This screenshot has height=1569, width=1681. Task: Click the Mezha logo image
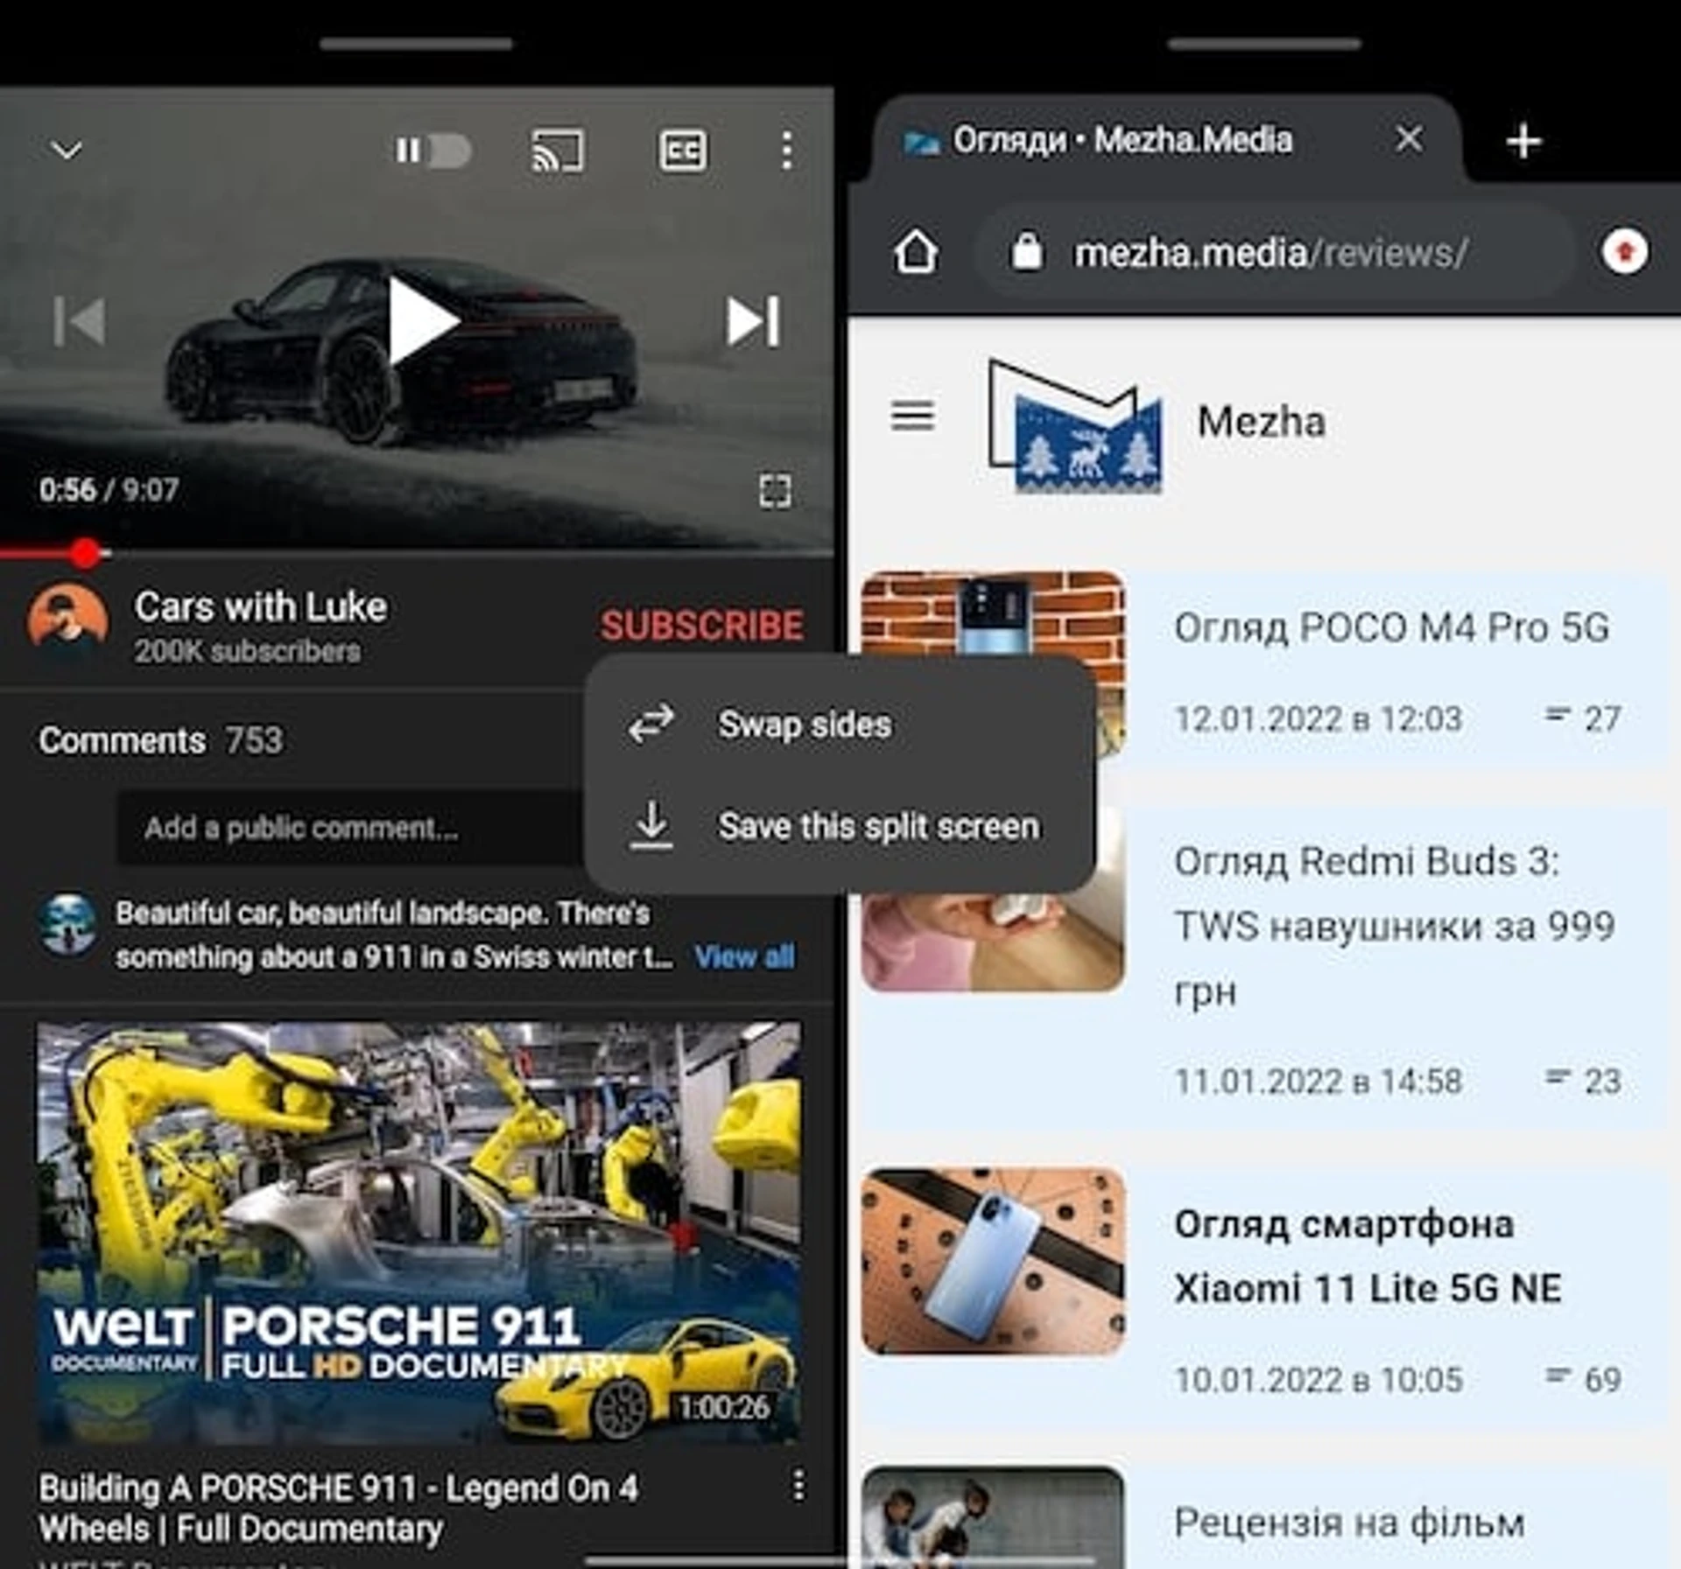(1075, 424)
